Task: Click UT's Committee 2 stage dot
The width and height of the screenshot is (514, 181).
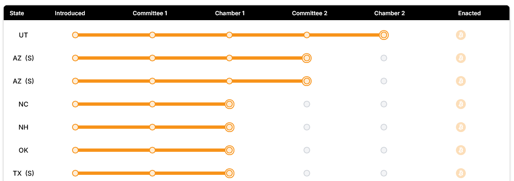Action: tap(307, 35)
